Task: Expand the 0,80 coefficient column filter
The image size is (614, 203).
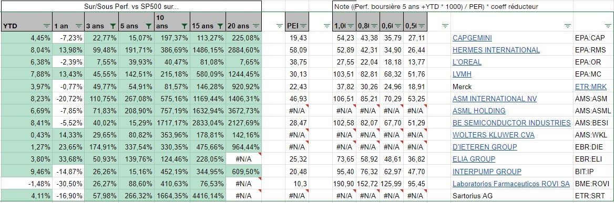Action: coord(374,26)
